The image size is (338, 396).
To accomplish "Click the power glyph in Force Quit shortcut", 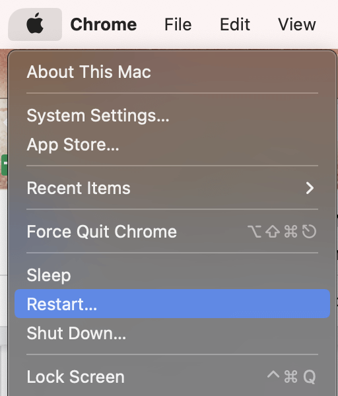I will coord(309,232).
